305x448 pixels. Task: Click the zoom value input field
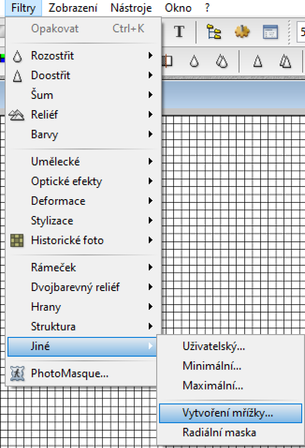(302, 31)
